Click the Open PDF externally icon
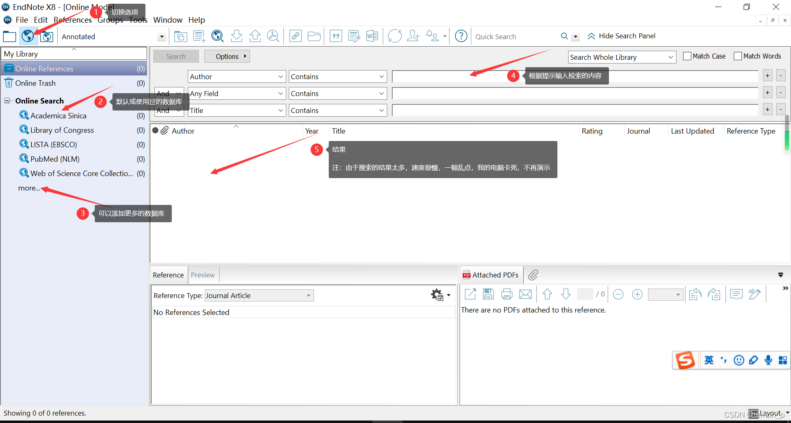This screenshot has height=423, width=791. point(470,294)
